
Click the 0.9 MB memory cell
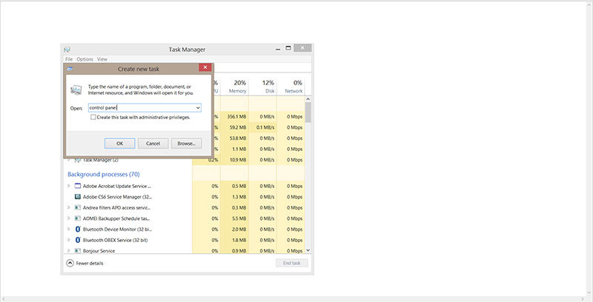click(234, 251)
